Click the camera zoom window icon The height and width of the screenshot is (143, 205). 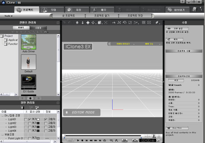pos(130,23)
